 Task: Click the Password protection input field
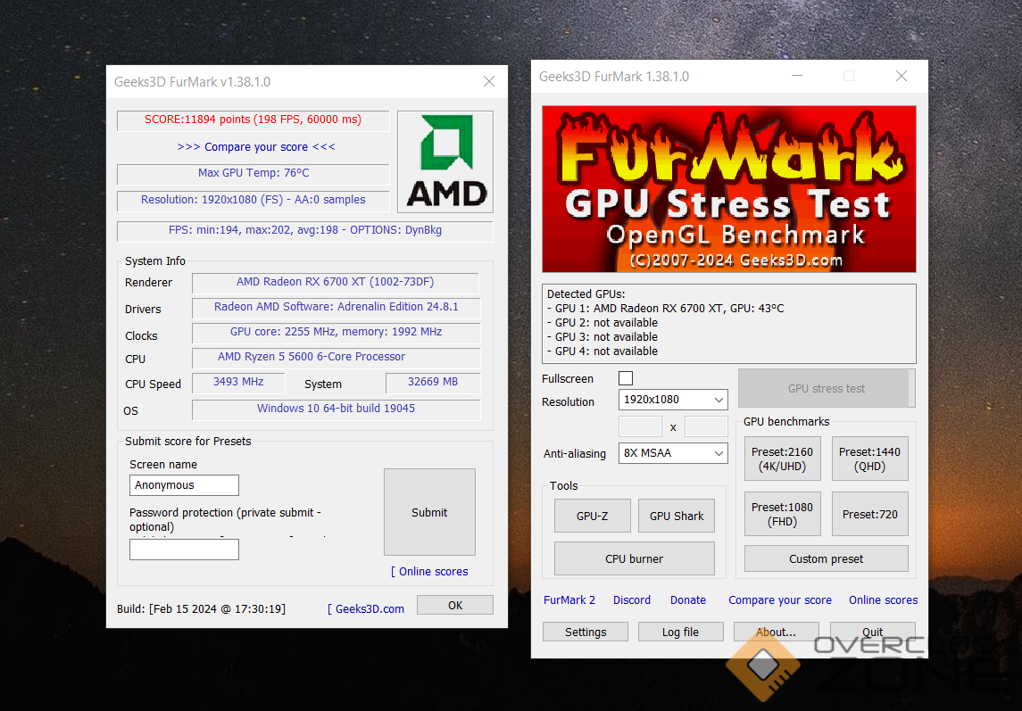[184, 550]
